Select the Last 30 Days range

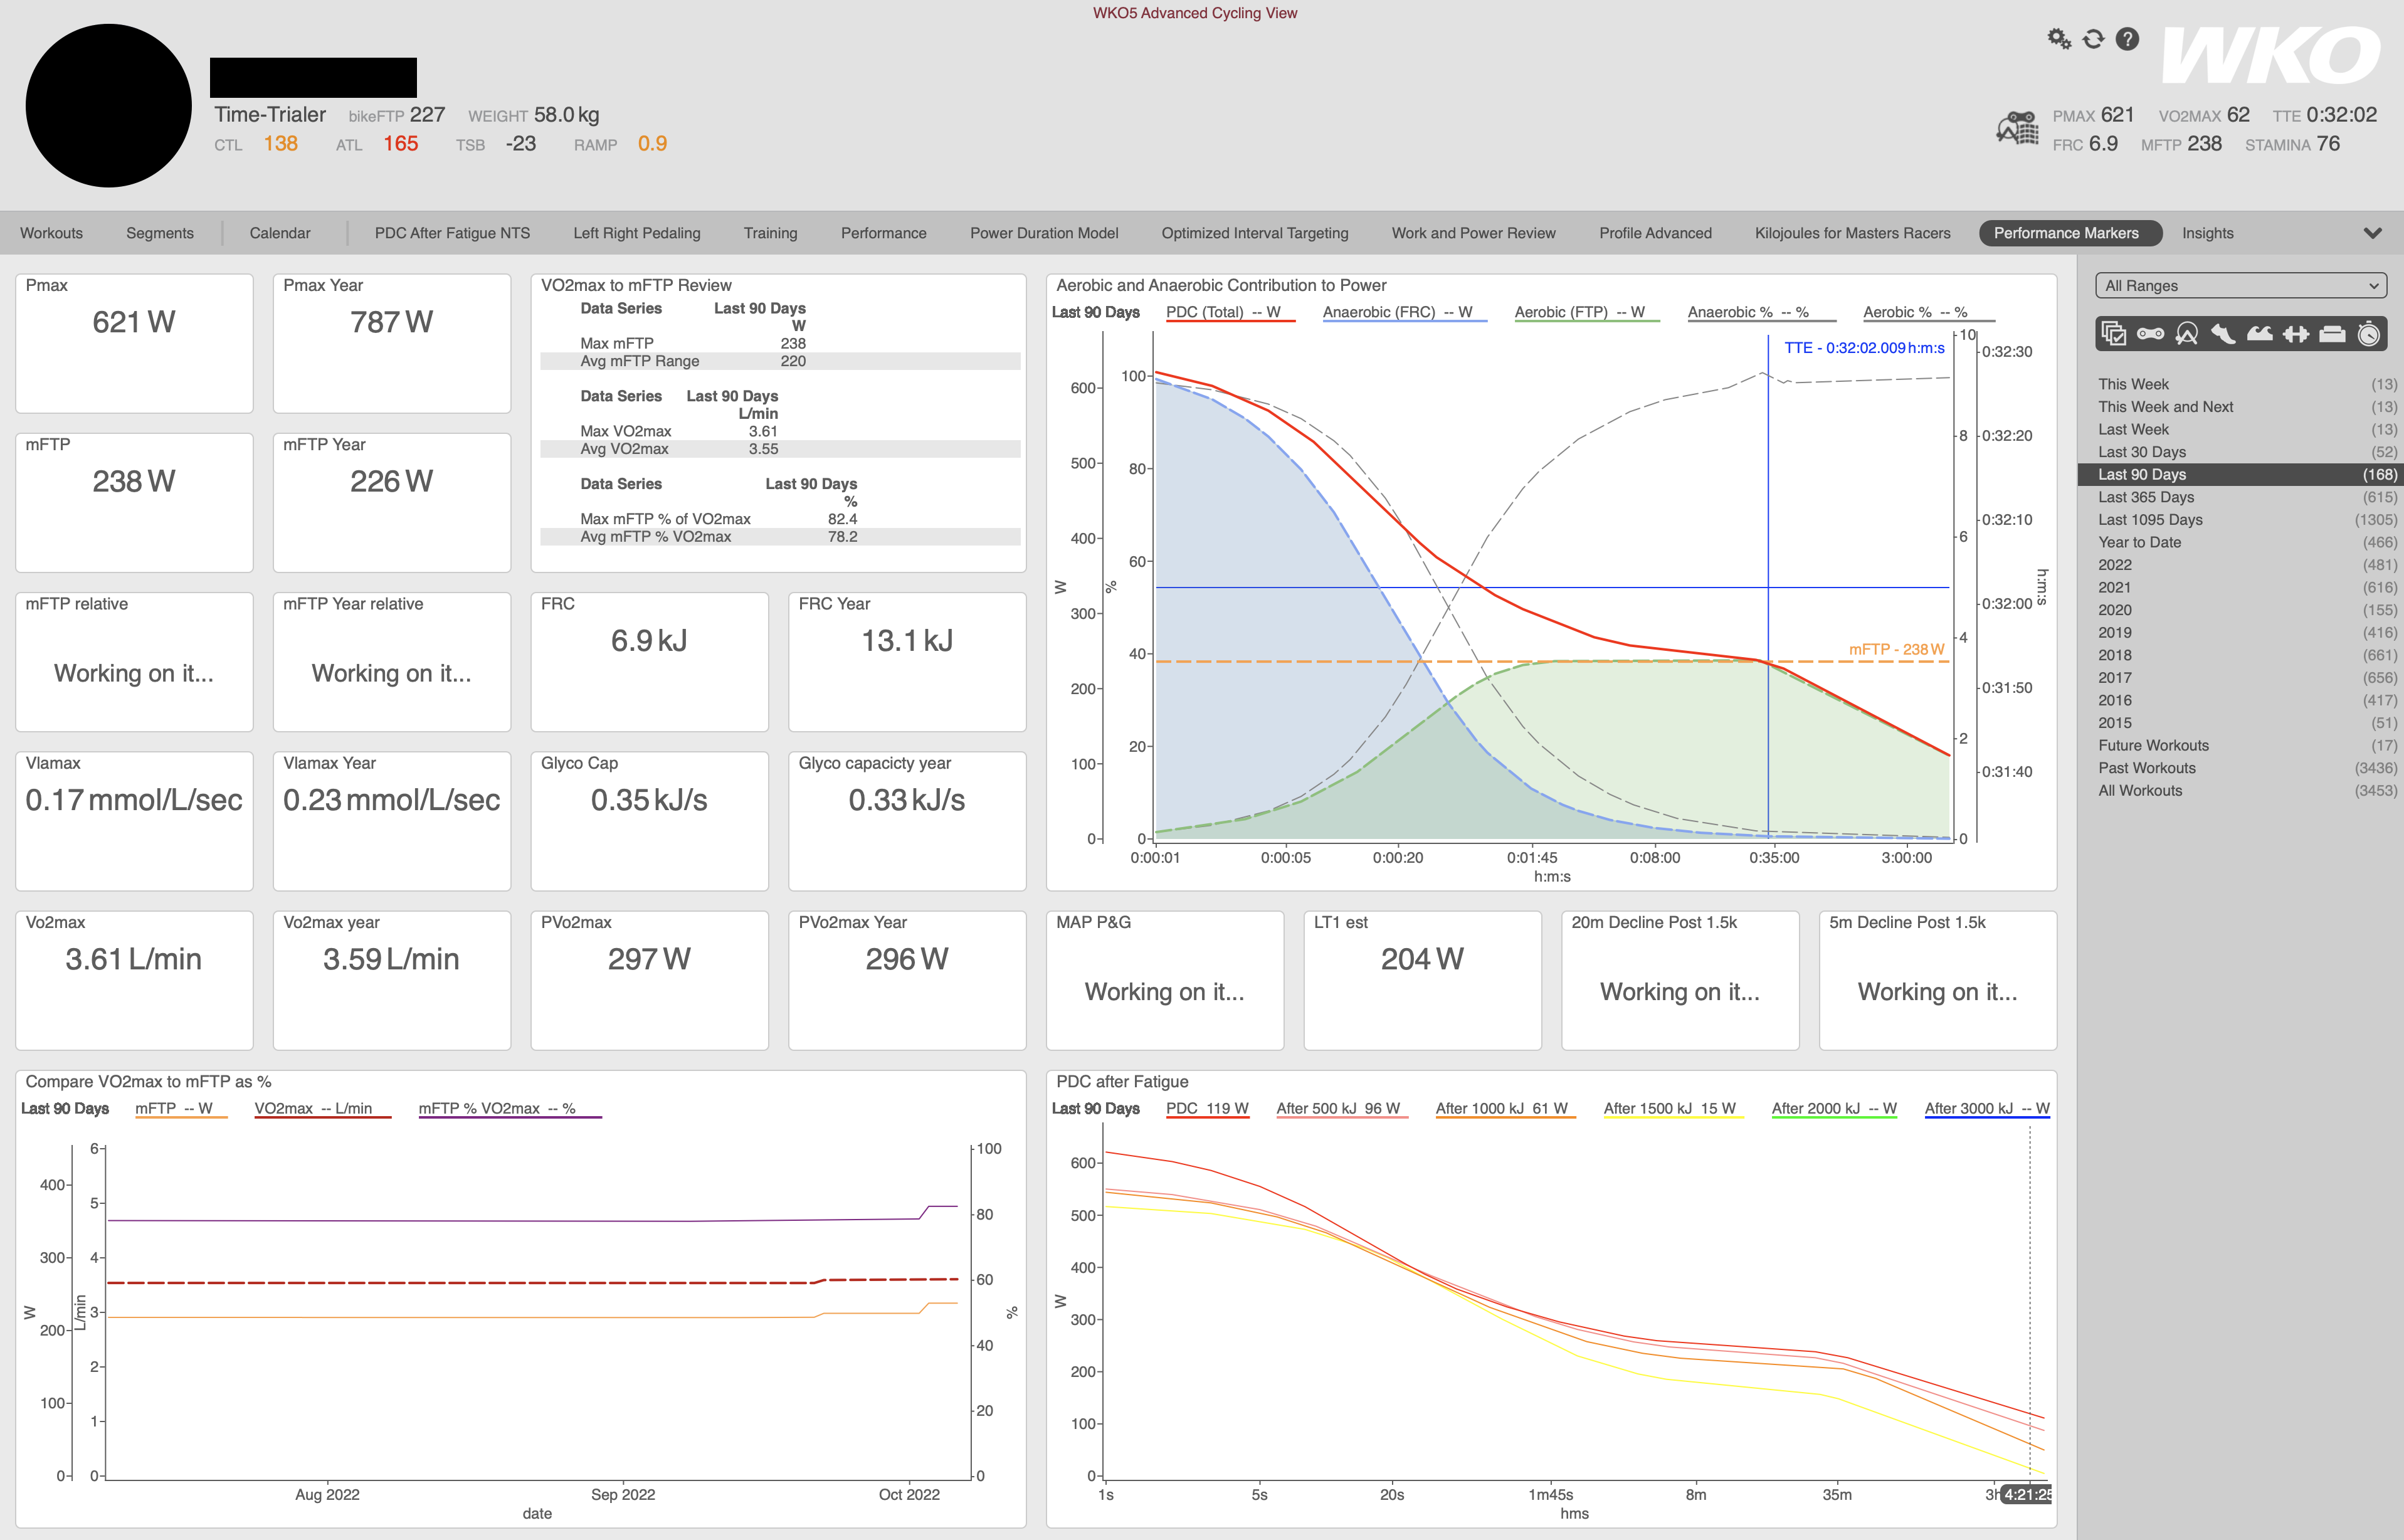pyautogui.click(x=2240, y=452)
